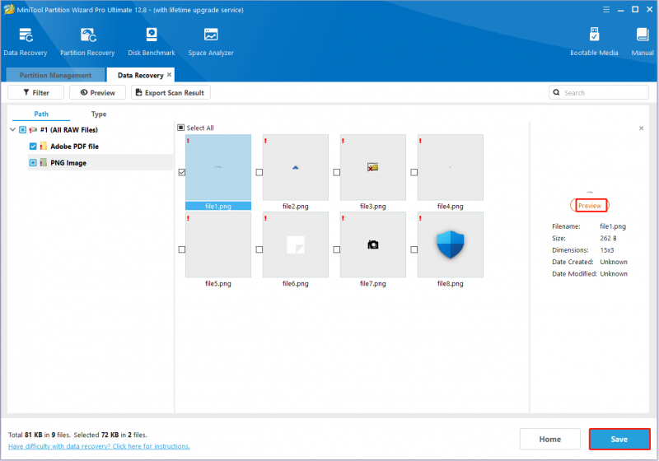The image size is (659, 461).
Task: Click the Save button
Action: (x=619, y=439)
